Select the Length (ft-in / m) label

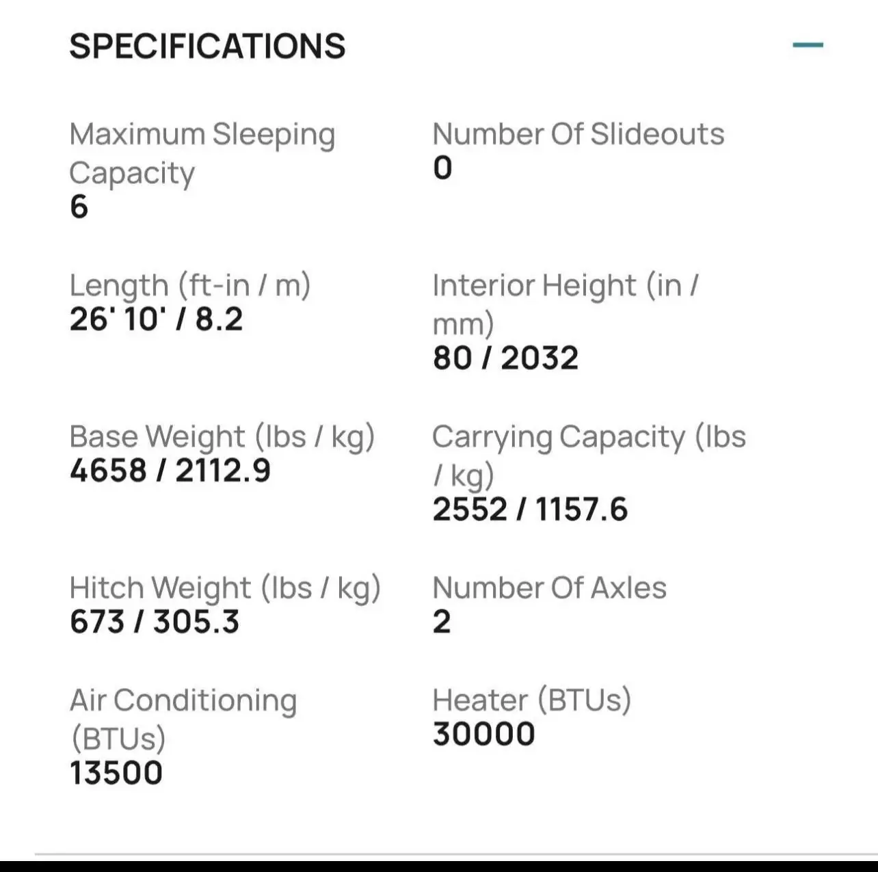[x=190, y=286]
